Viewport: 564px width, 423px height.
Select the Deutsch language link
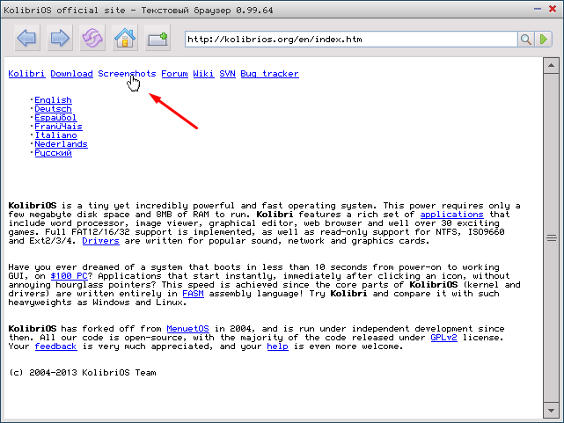(53, 109)
